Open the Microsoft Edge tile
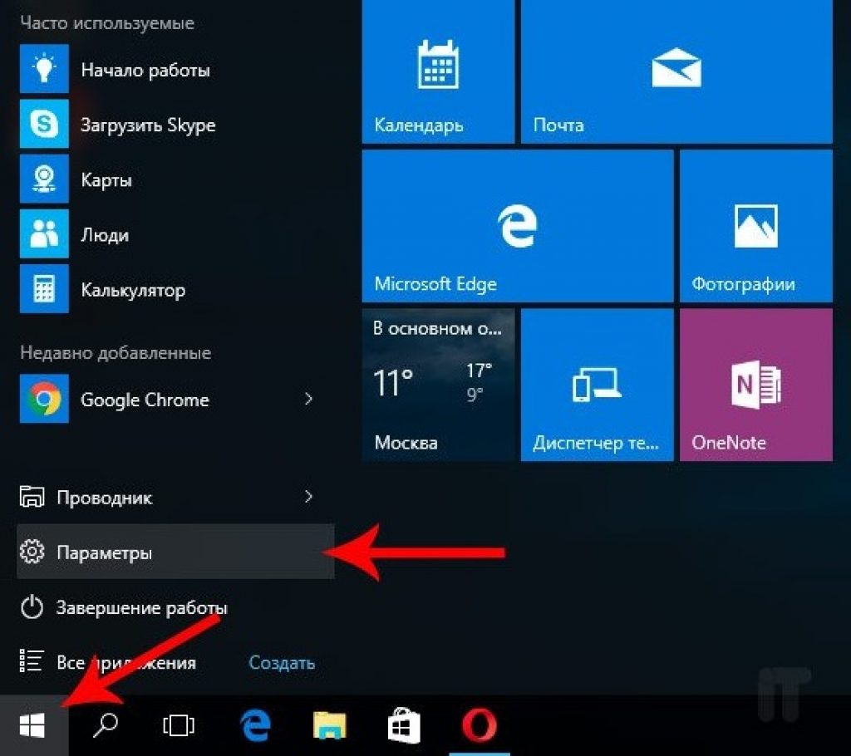This screenshot has height=756, width=851. coord(518,226)
